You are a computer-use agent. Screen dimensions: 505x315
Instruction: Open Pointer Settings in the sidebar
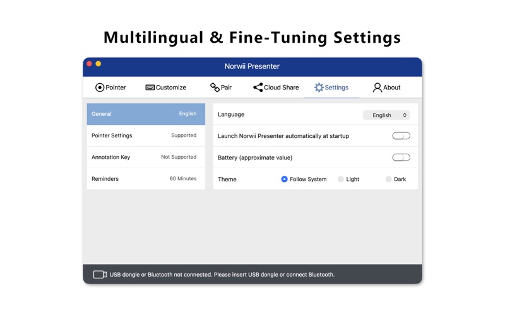tap(146, 135)
